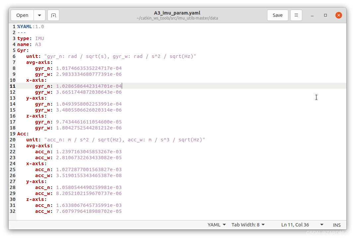Click the value 1.2397163045853267e-03

(x=89, y=152)
